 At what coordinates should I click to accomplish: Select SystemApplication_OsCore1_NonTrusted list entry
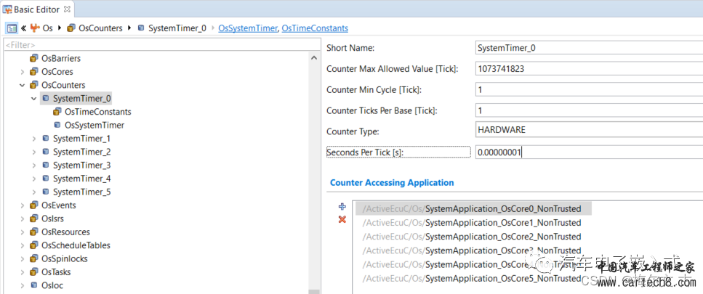coord(503,223)
